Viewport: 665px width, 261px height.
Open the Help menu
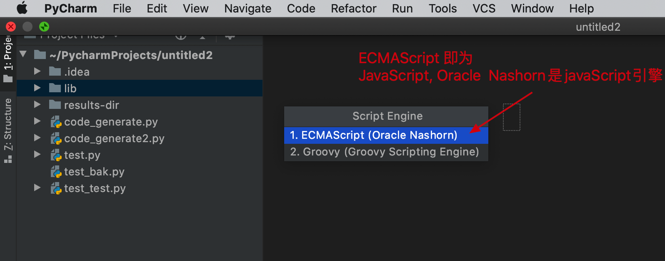(x=581, y=8)
